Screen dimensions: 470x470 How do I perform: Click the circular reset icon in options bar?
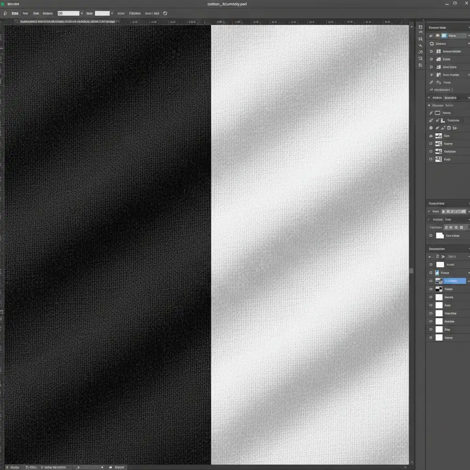click(165, 13)
